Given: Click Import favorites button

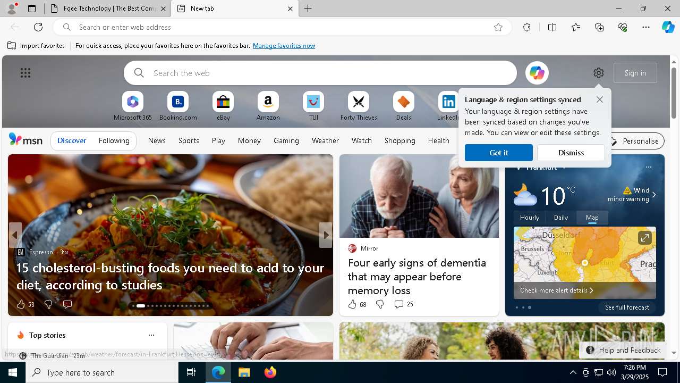Looking at the screenshot, I should coord(36,46).
